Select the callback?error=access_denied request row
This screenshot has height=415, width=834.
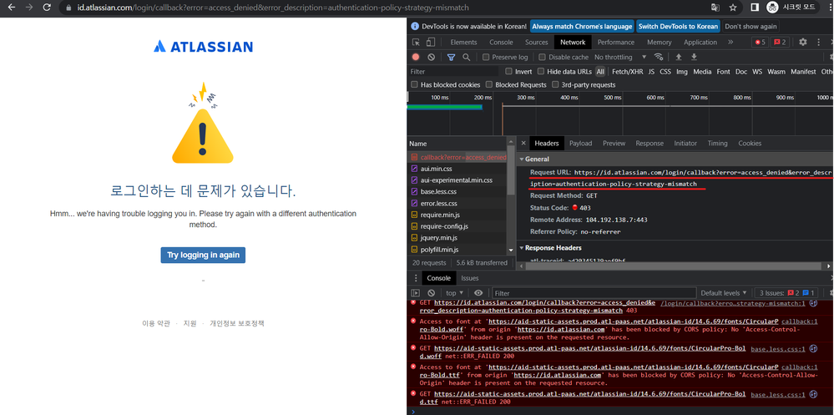point(458,157)
